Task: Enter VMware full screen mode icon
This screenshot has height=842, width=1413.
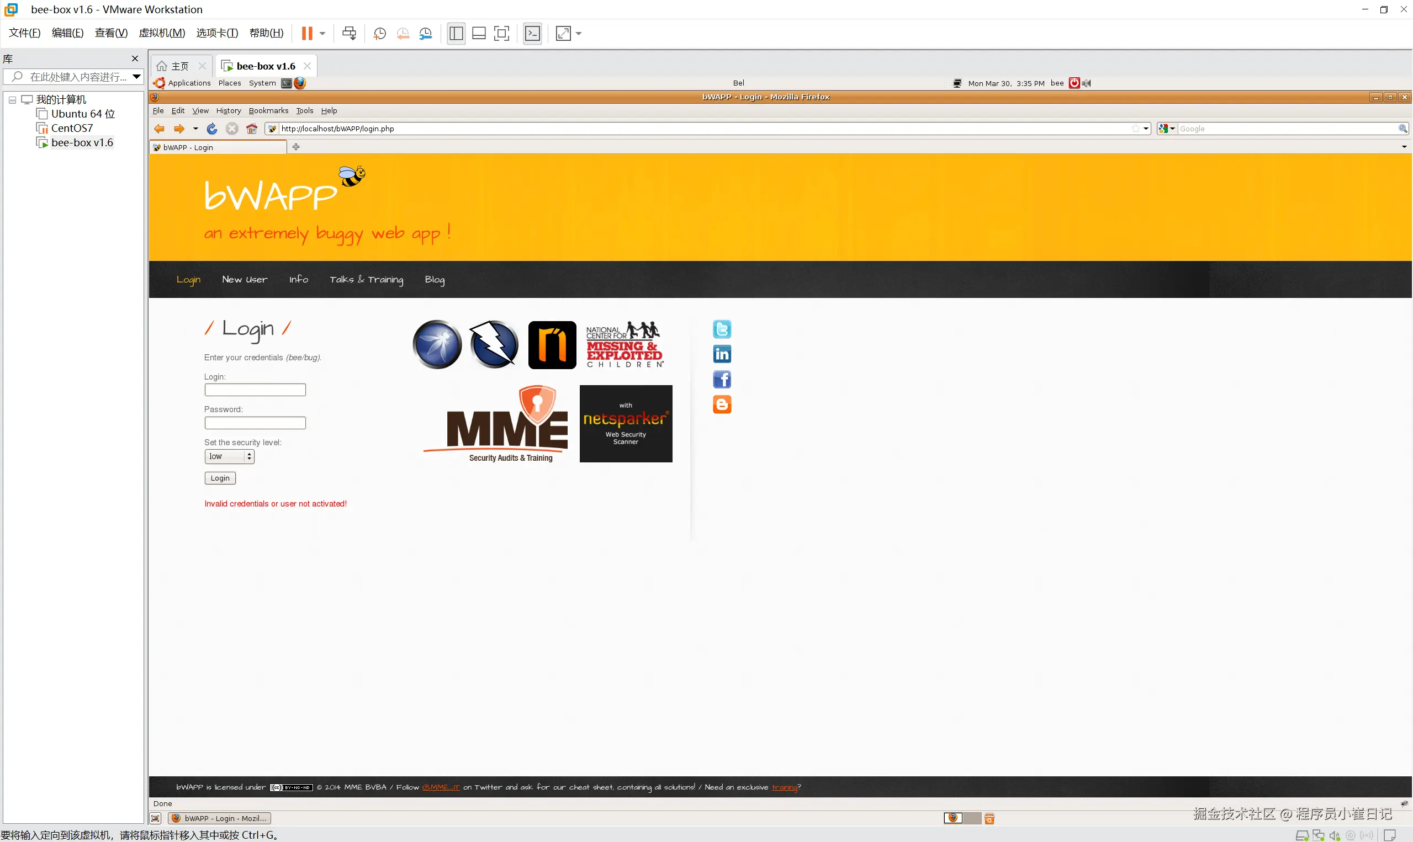Action: 501,34
